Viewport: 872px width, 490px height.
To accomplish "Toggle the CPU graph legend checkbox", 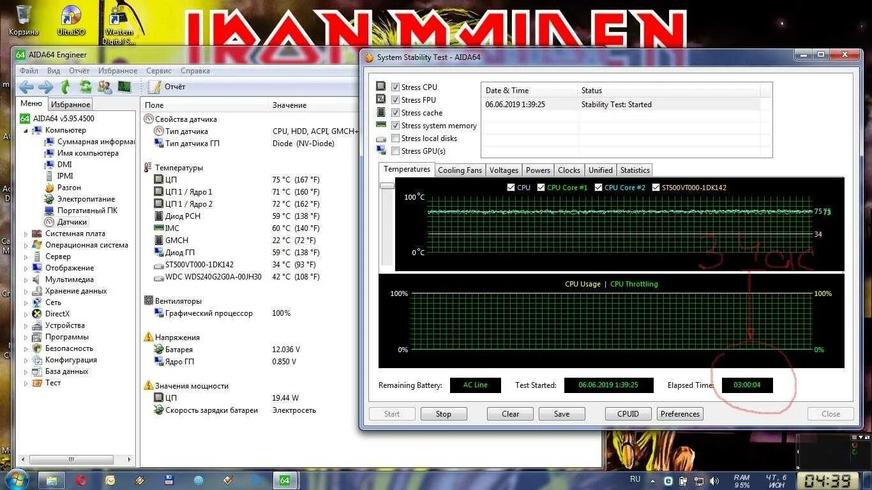I will coord(511,188).
